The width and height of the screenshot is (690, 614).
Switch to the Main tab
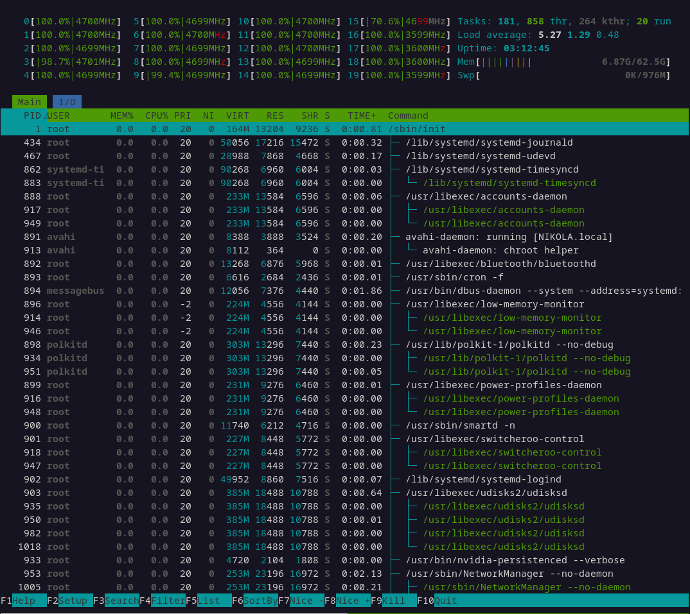30,102
